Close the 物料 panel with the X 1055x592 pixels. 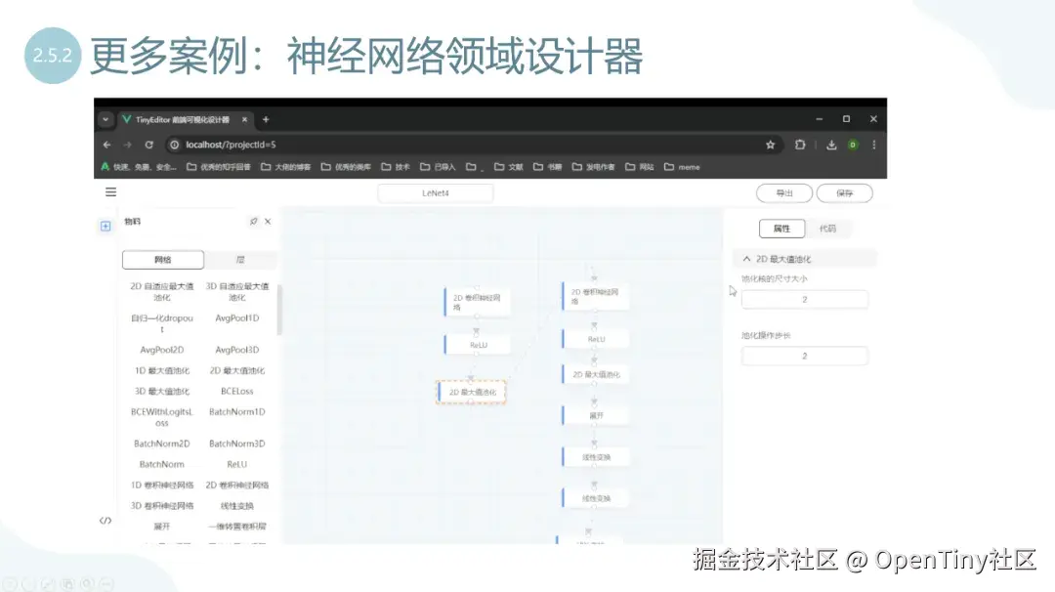click(x=269, y=221)
